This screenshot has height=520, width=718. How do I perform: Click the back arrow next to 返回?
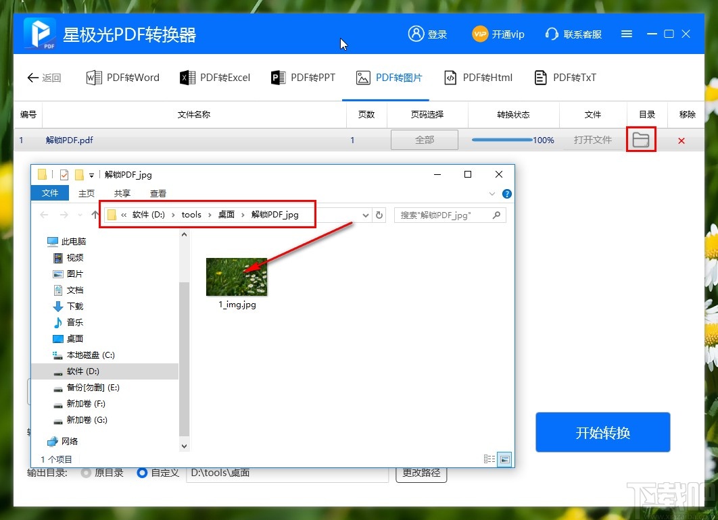pyautogui.click(x=30, y=78)
